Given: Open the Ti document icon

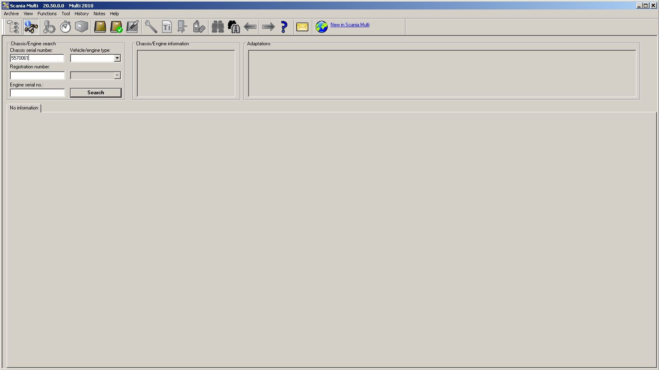Looking at the screenshot, I should [x=167, y=27].
